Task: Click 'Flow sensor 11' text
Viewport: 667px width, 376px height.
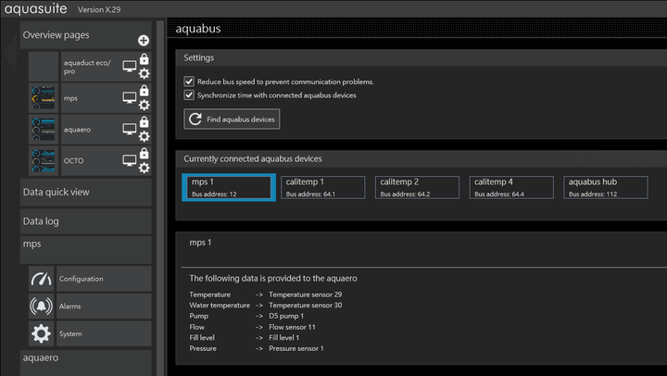Action: coord(292,327)
